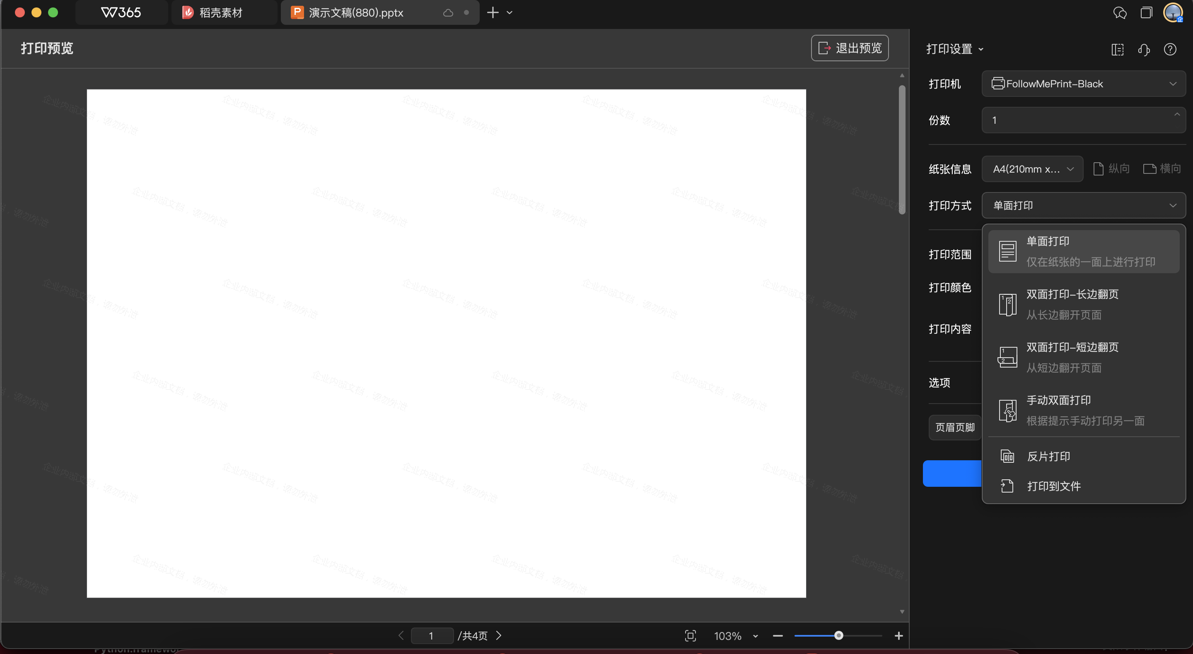This screenshot has height=654, width=1193.
Task: Click the page number input field
Action: click(x=431, y=635)
